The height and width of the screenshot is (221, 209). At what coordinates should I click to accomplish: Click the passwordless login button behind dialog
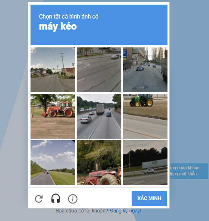[189, 171]
